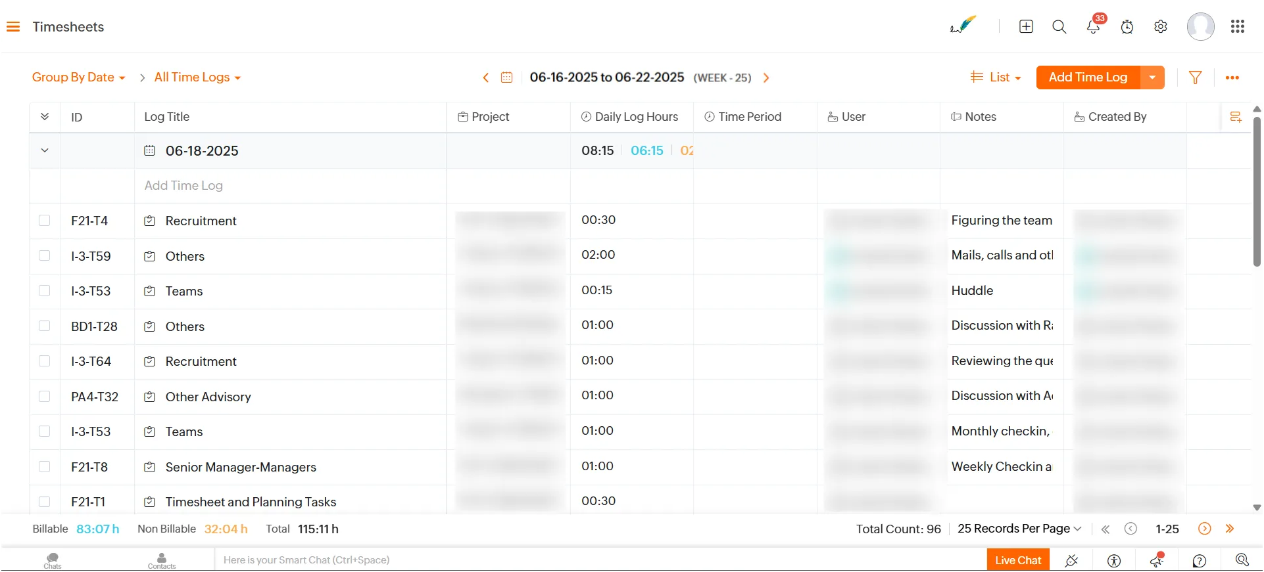Click the ID column header
This screenshot has width=1264, height=572.
pos(77,118)
